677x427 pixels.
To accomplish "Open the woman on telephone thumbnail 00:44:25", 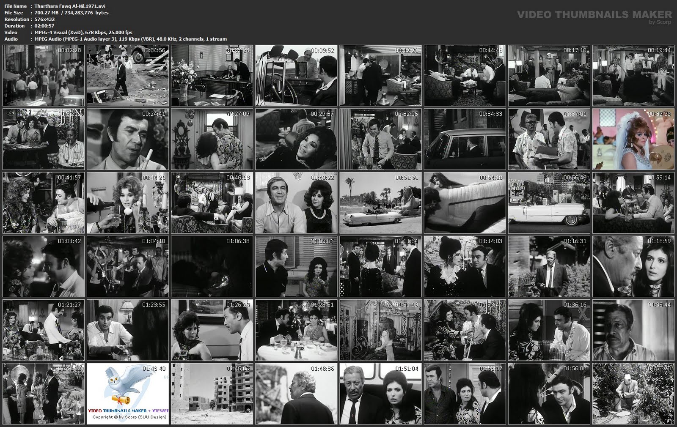I will (x=128, y=203).
